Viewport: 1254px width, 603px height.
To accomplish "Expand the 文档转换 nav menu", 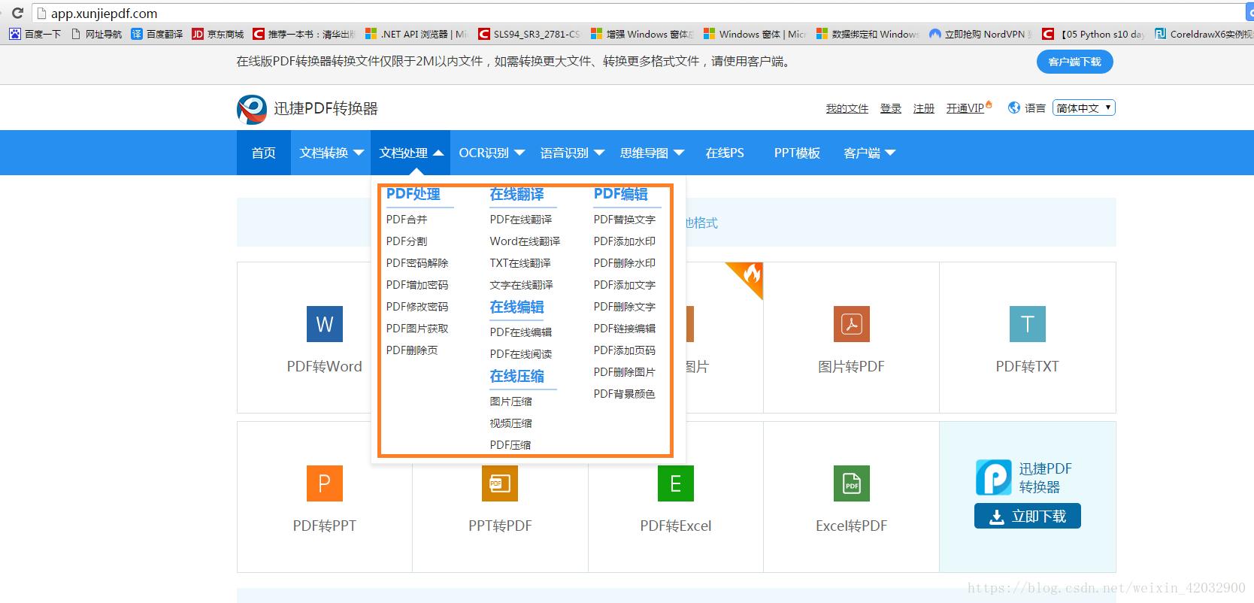I will point(332,153).
